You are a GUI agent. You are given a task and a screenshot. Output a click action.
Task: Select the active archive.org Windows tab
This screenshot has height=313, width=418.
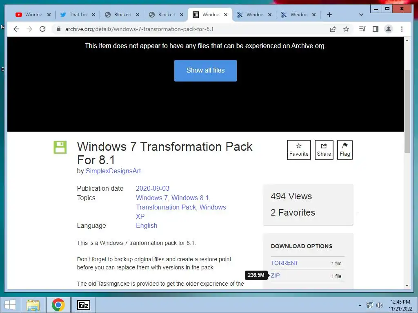pos(210,15)
